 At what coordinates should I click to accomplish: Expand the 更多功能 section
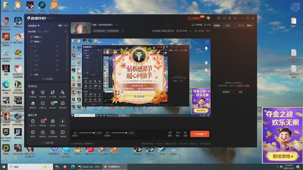tap(48, 143)
